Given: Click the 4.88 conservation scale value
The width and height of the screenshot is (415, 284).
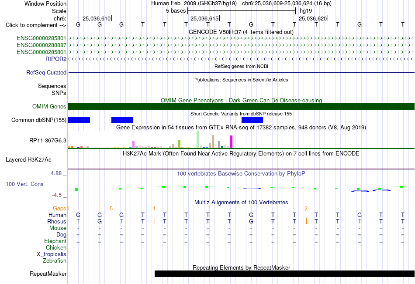Looking at the screenshot, I should [x=56, y=173].
